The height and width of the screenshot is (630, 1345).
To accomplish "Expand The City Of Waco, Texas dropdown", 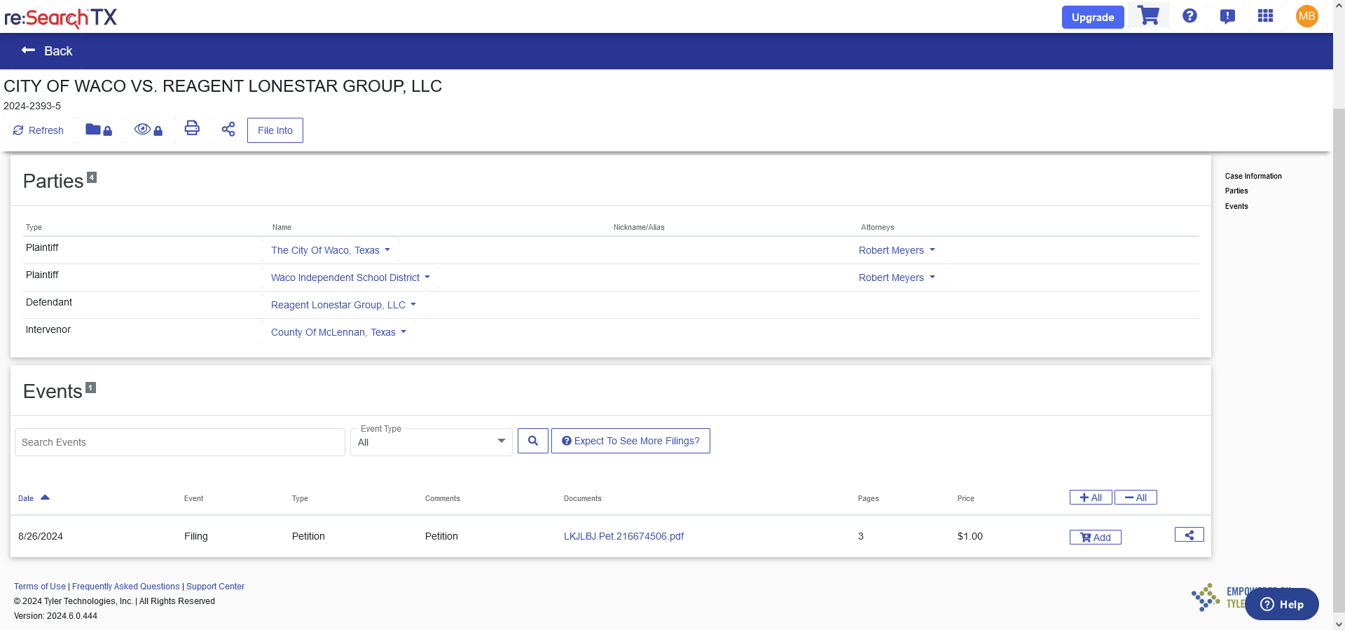I will 331,250.
